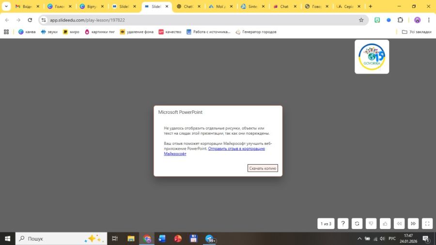Switch to the Sinte browser tab
The height and width of the screenshot is (245, 436).
(252, 6)
